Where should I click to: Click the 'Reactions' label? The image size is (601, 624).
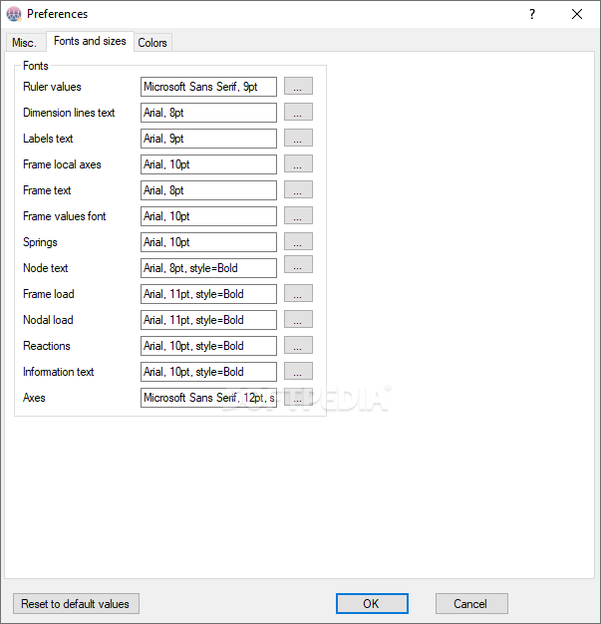(x=47, y=346)
